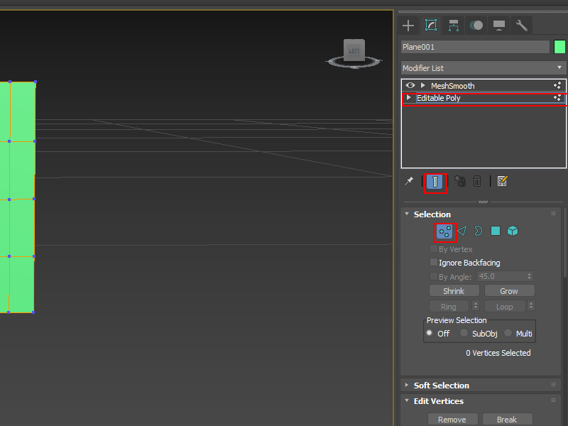This screenshot has width=568, height=426.
Task: Collapse the Edit Vertices rollout
Action: pos(407,400)
